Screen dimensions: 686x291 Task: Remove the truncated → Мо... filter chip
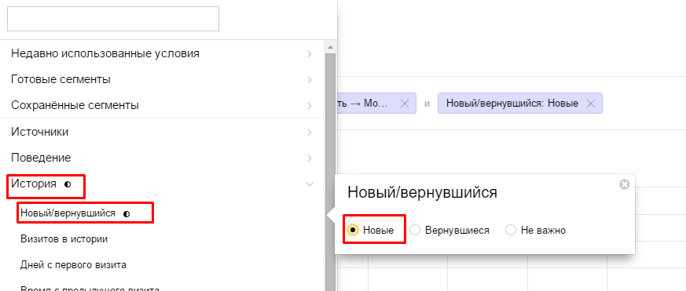coord(405,104)
